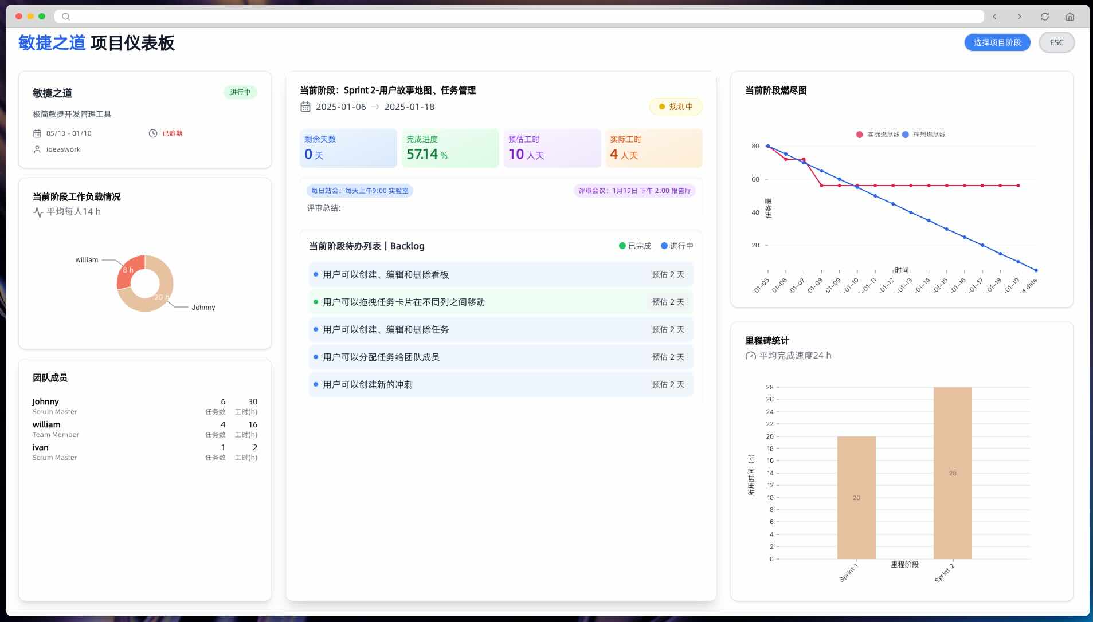The height and width of the screenshot is (622, 1093).
Task: Click the Sprint 1 bar showing 20
Action: 856,497
